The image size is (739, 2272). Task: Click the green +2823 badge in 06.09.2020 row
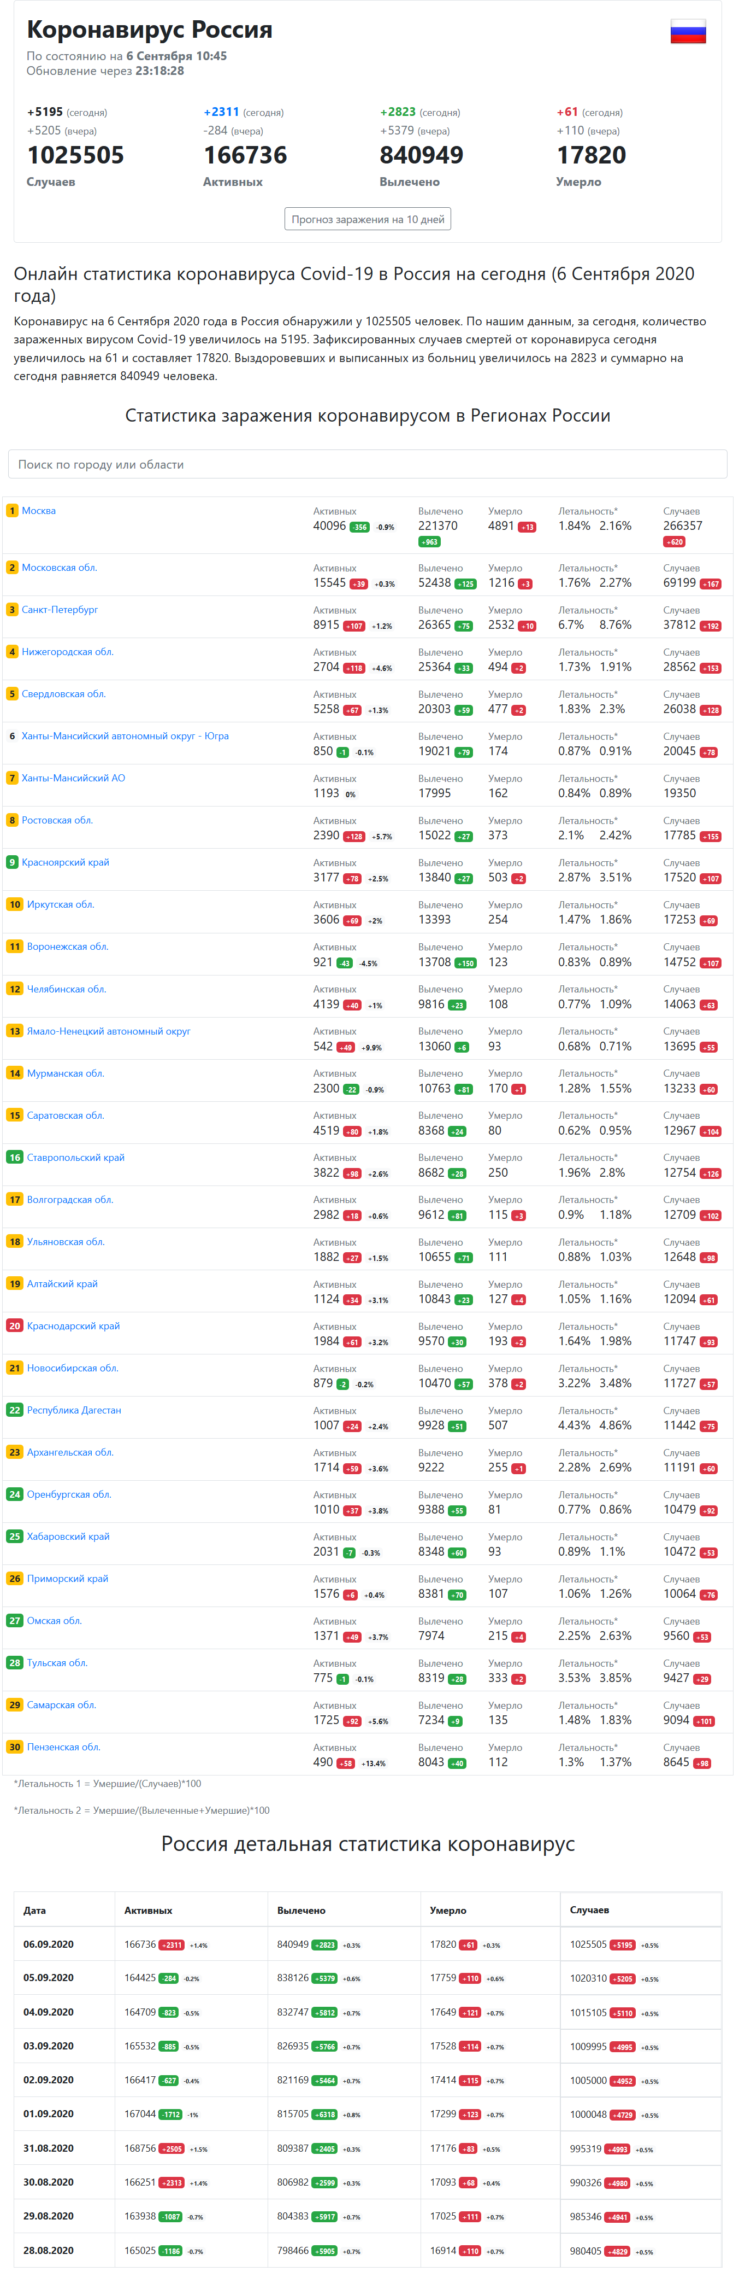point(324,1945)
